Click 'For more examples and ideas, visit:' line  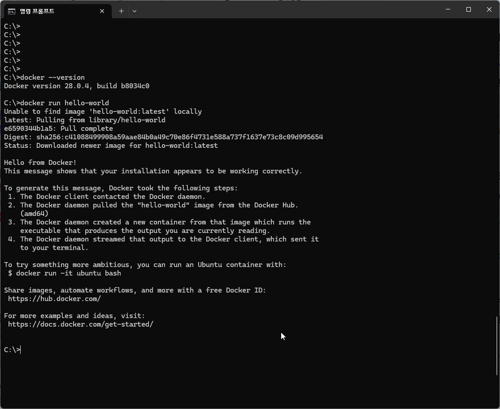(x=74, y=316)
